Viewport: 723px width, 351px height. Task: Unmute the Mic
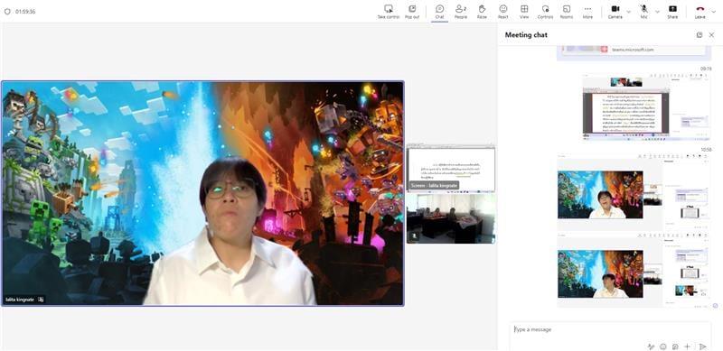click(x=643, y=12)
